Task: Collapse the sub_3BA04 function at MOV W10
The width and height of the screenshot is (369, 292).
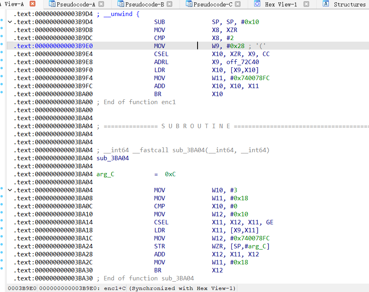Action: coord(10,190)
